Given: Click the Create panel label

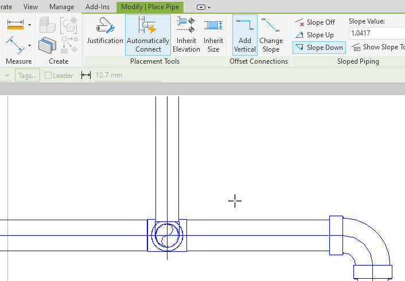Looking at the screenshot, I should (x=59, y=61).
